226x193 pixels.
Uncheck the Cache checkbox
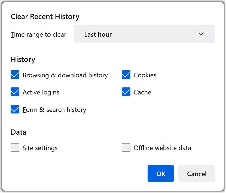pos(126,92)
